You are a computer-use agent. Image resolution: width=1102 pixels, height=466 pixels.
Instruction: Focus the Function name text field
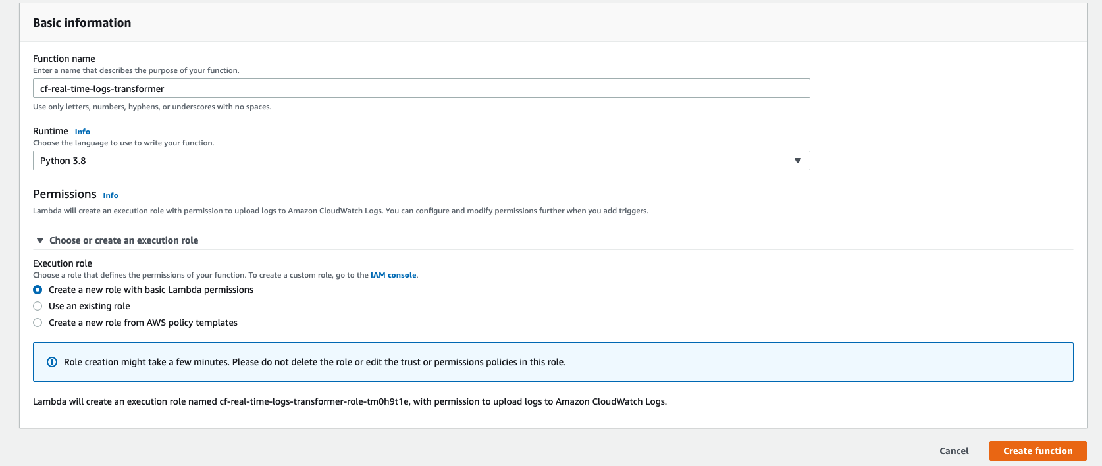[421, 89]
